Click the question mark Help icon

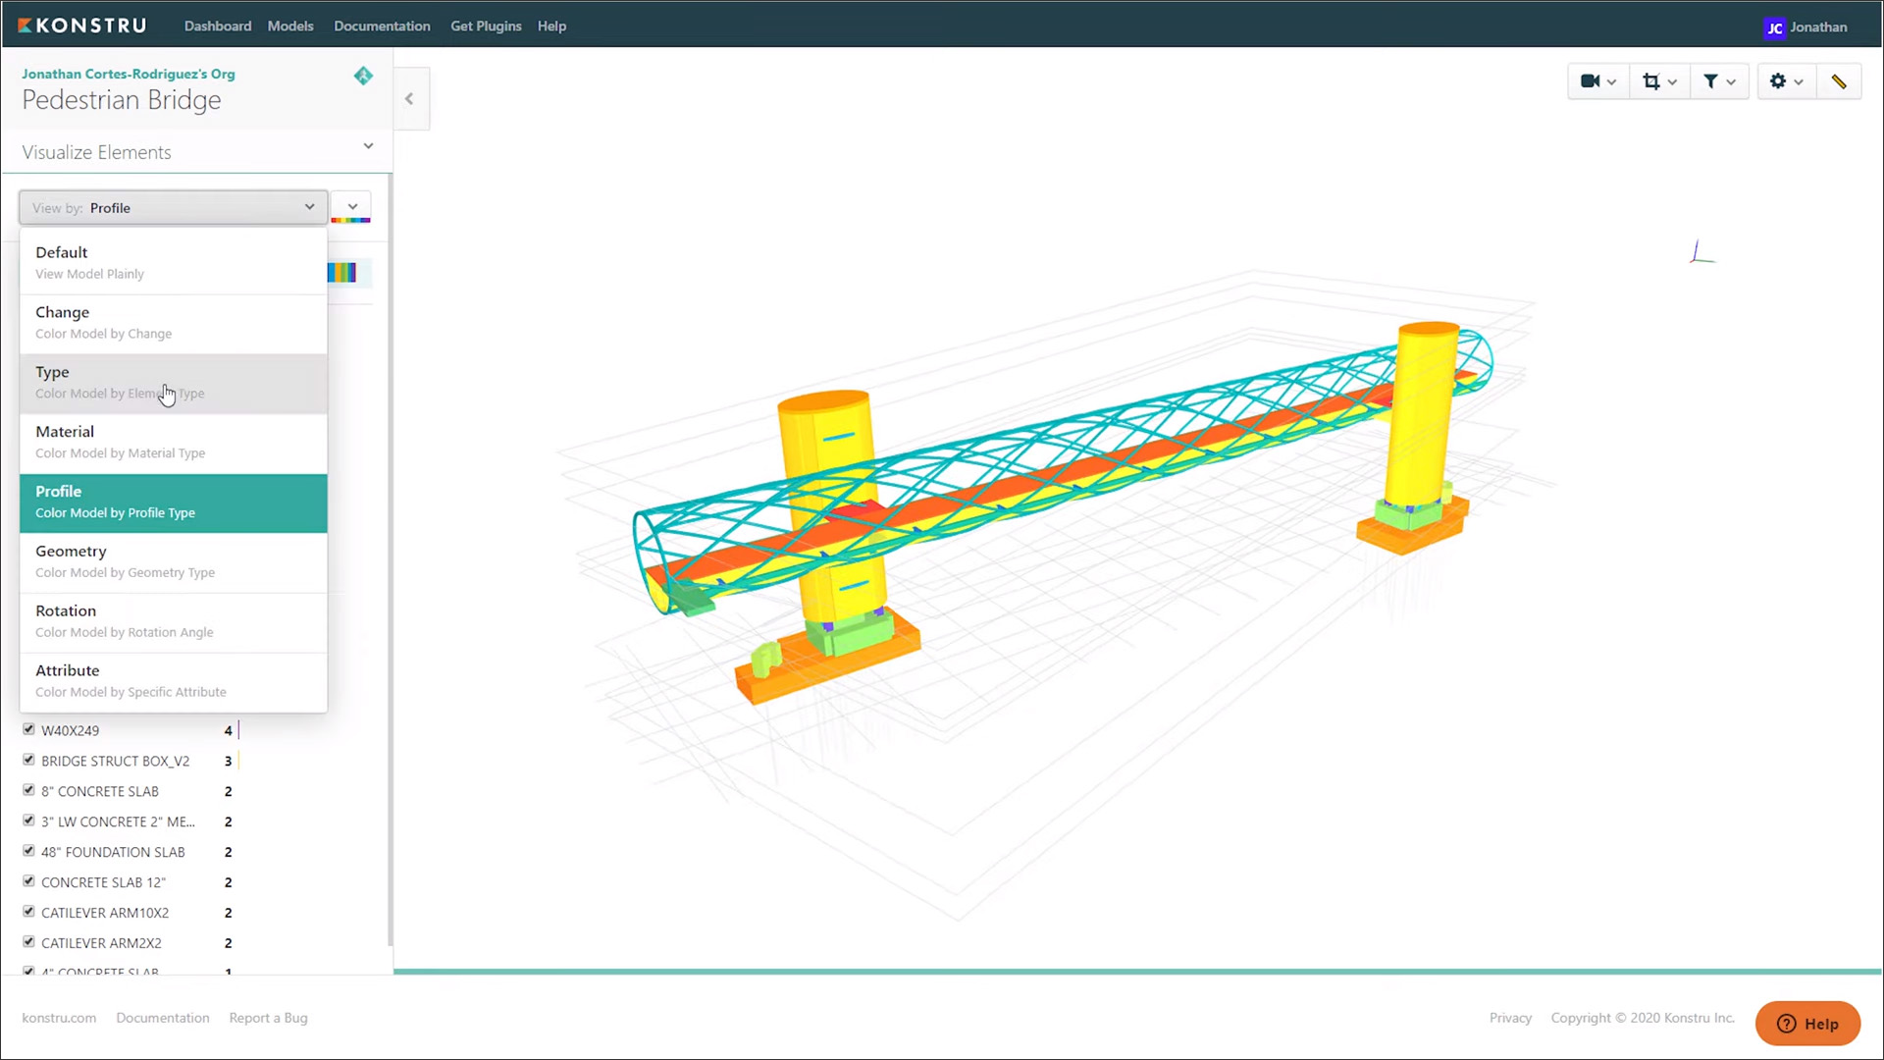pos(1786,1024)
